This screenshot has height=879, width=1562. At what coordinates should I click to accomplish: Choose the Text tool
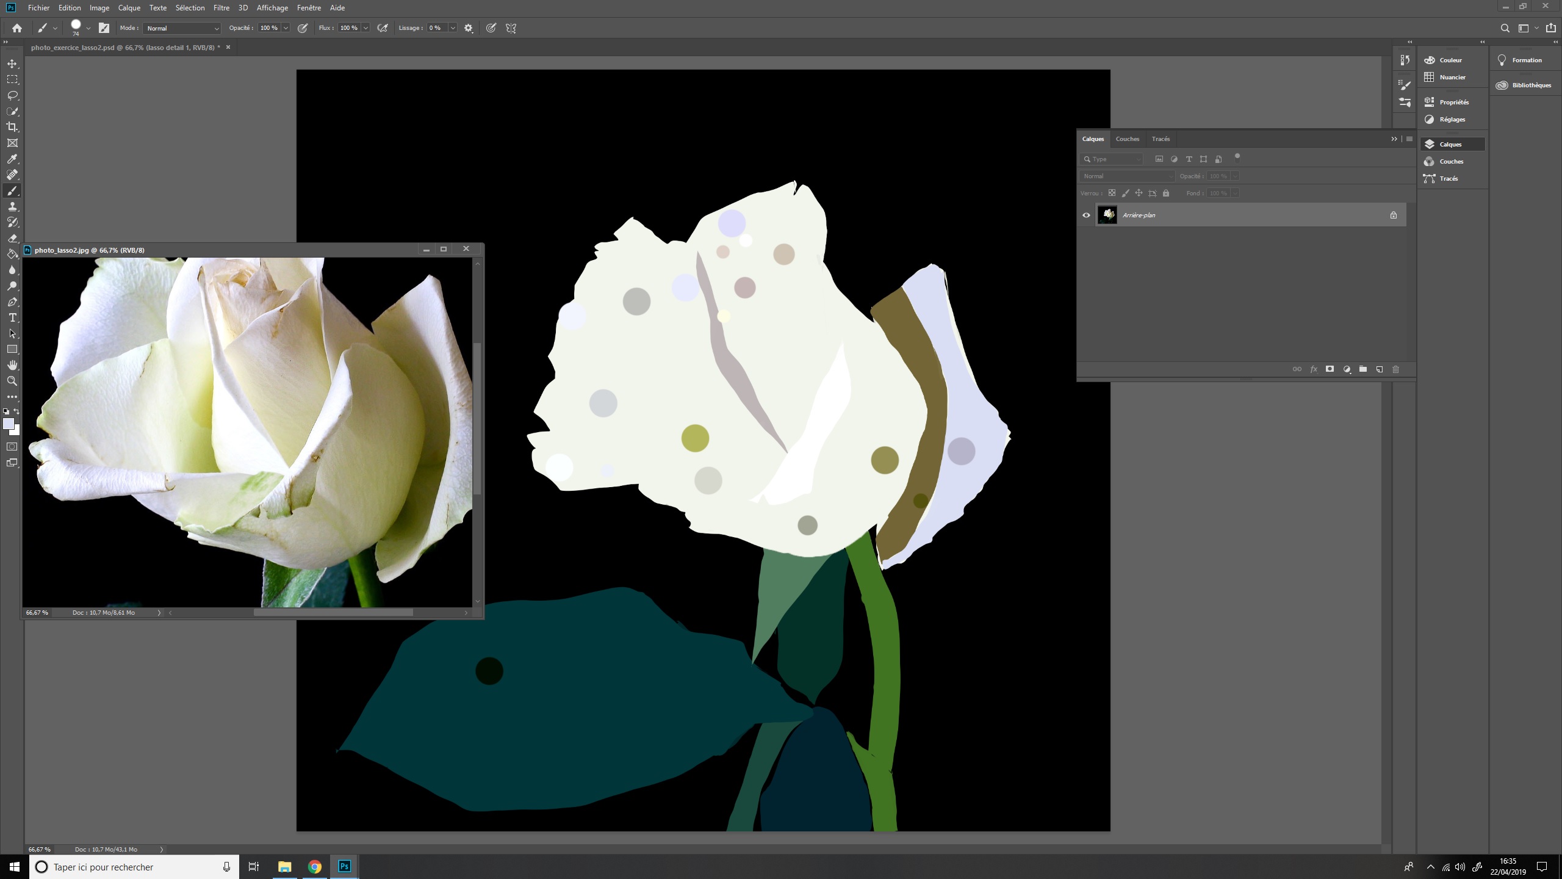point(12,317)
